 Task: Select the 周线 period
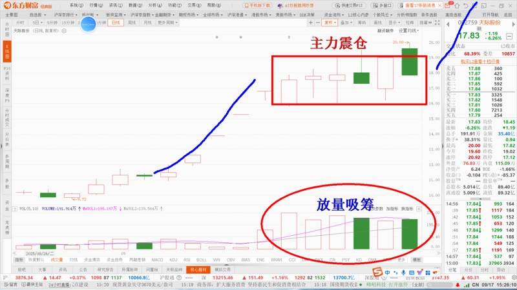[132, 23]
